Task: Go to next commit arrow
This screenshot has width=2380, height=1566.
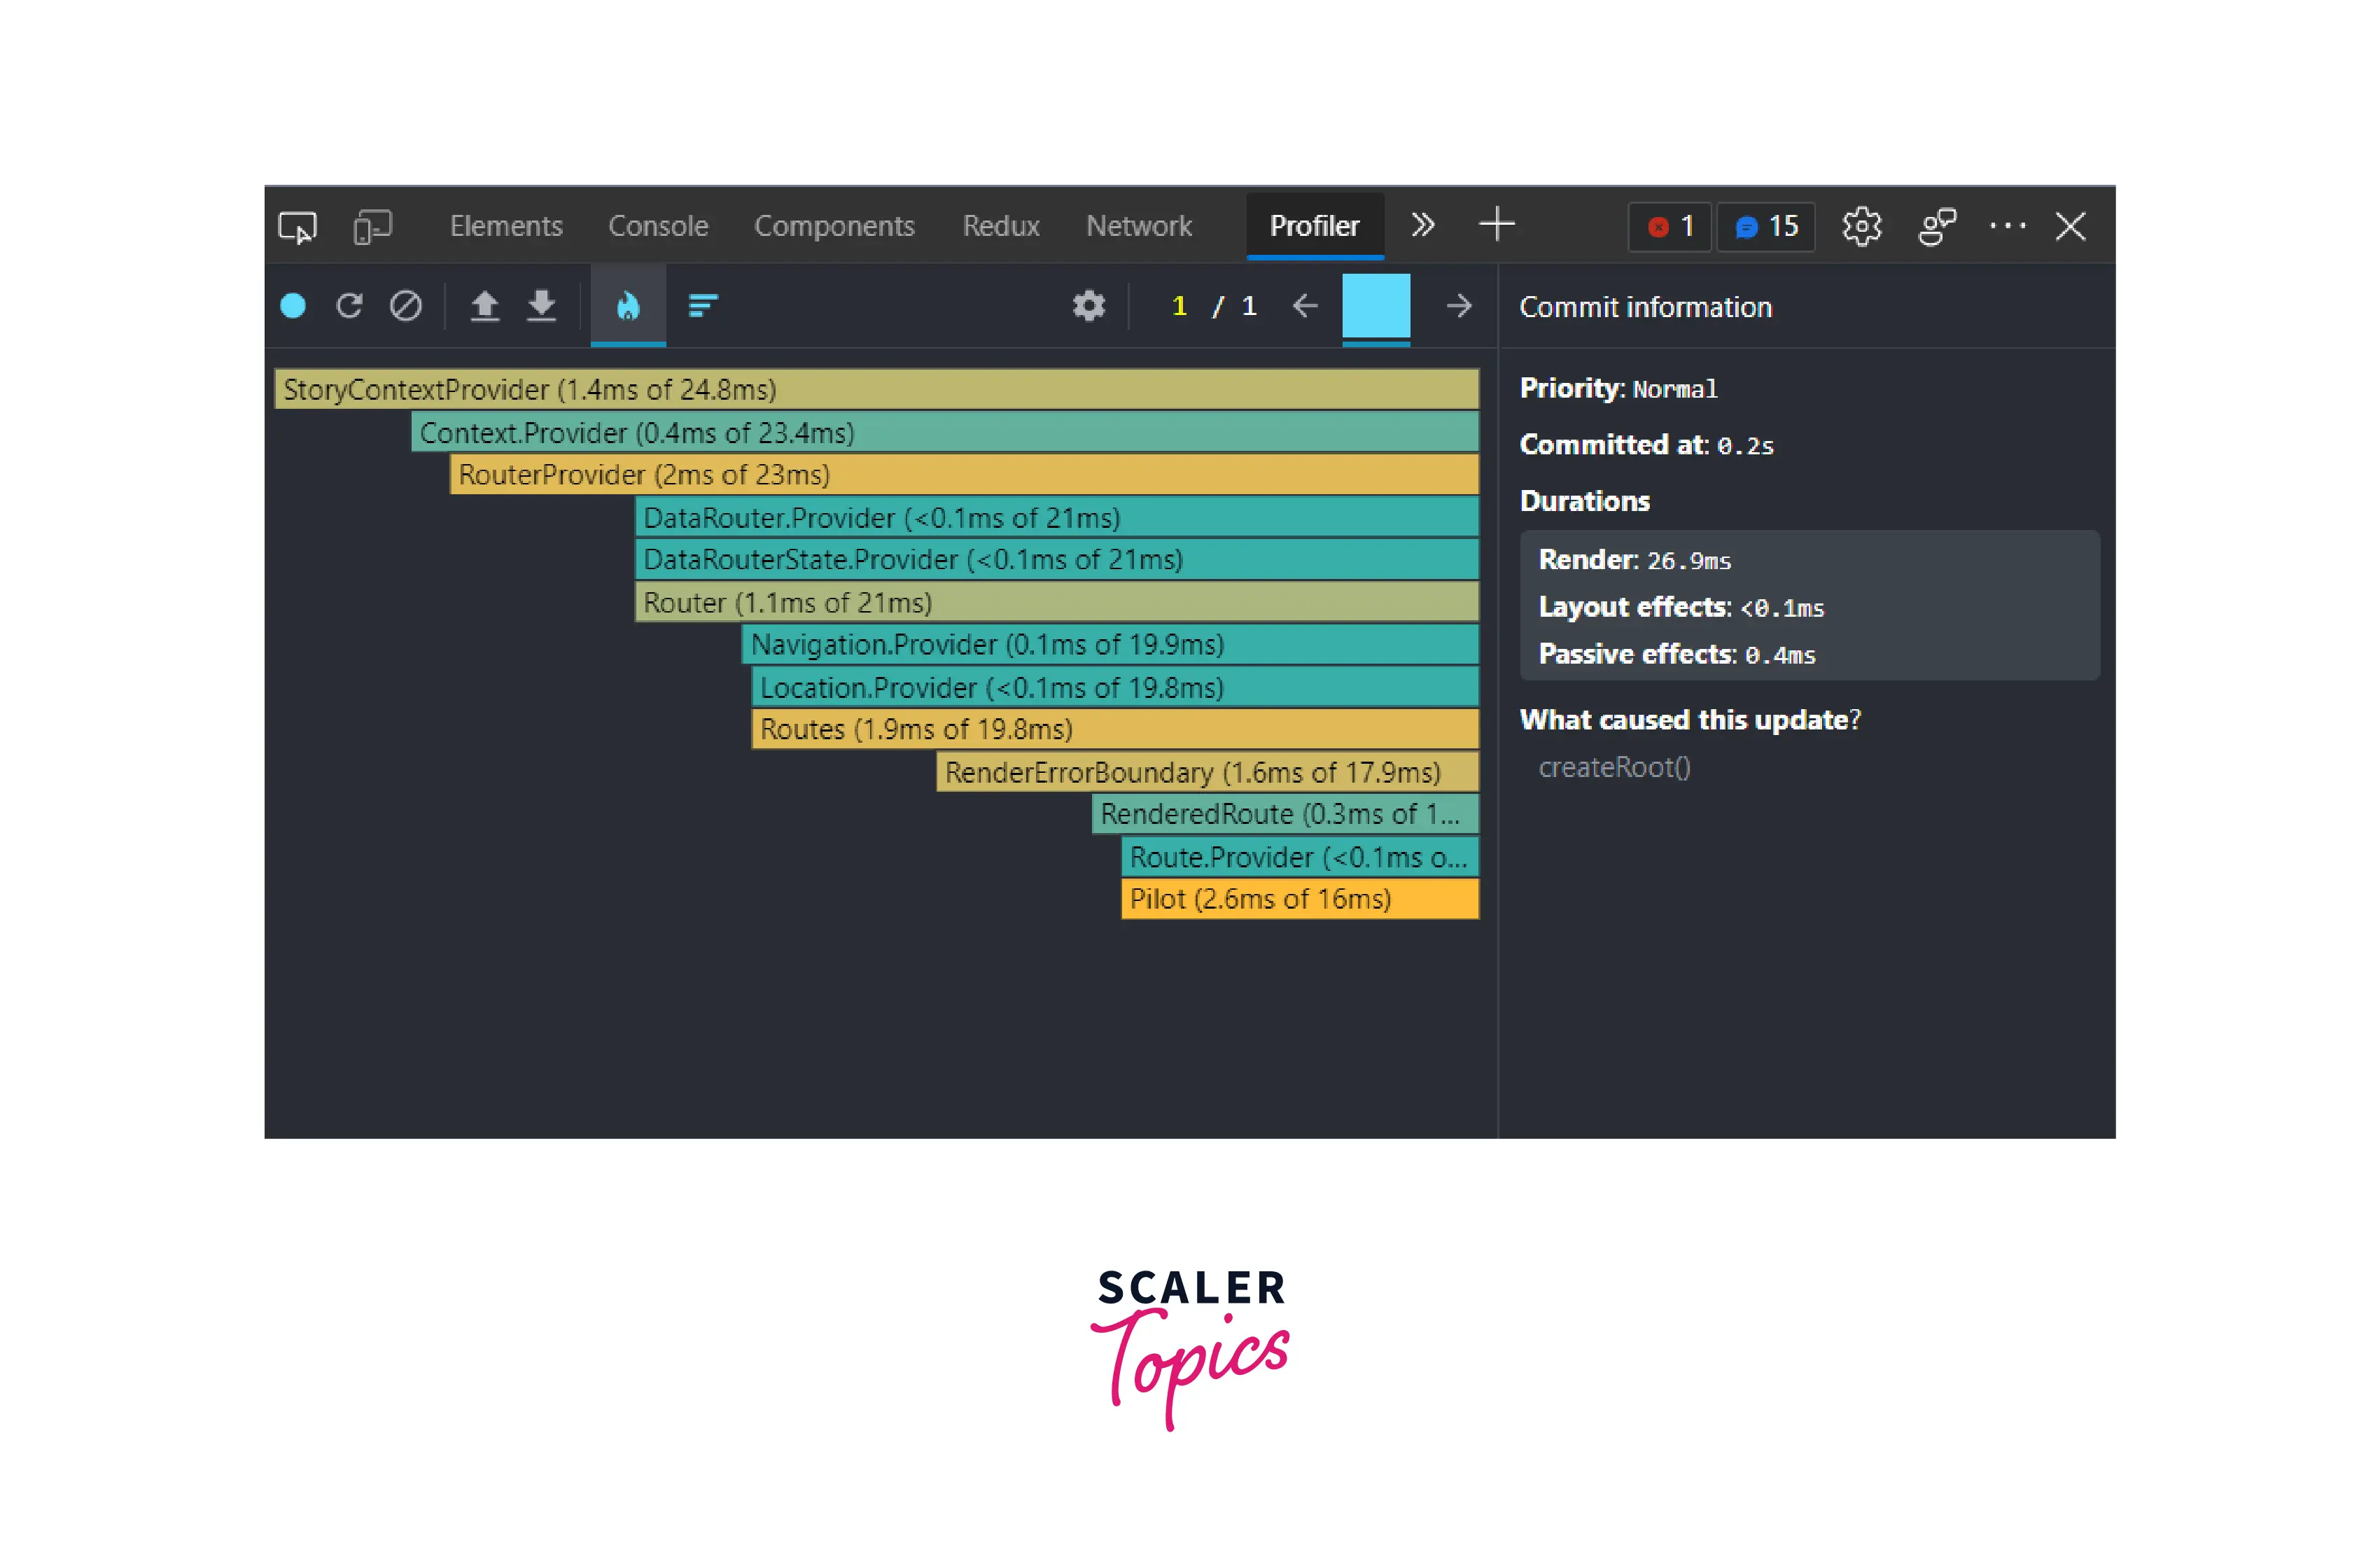Action: [1459, 306]
